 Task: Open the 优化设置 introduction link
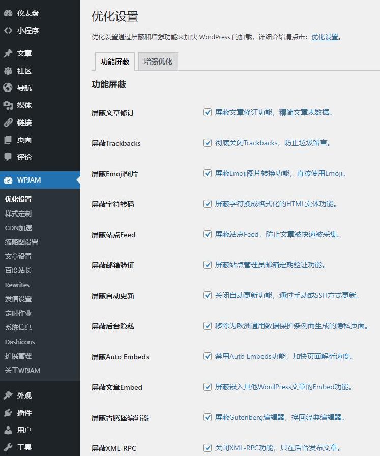click(325, 37)
